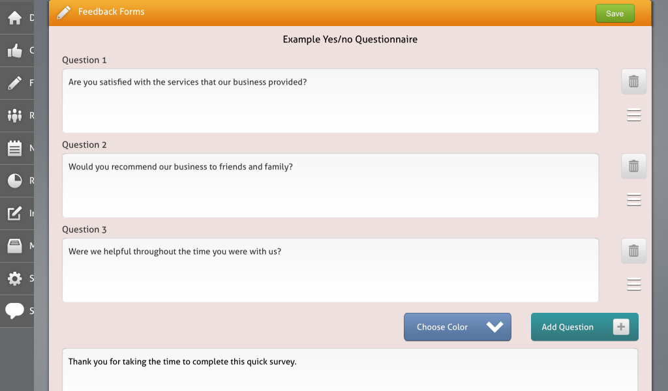
Task: Click the trash icon for Question 3
Action: pos(633,251)
